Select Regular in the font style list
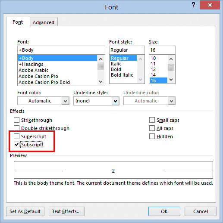This screenshot has height=223, width=223. coord(123,58)
